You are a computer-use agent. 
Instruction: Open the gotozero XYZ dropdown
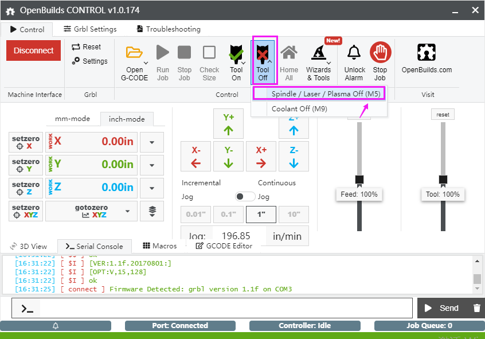128,211
